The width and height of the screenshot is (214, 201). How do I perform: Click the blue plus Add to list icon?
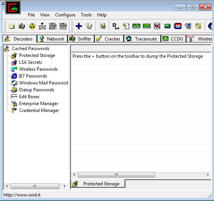click(x=79, y=26)
